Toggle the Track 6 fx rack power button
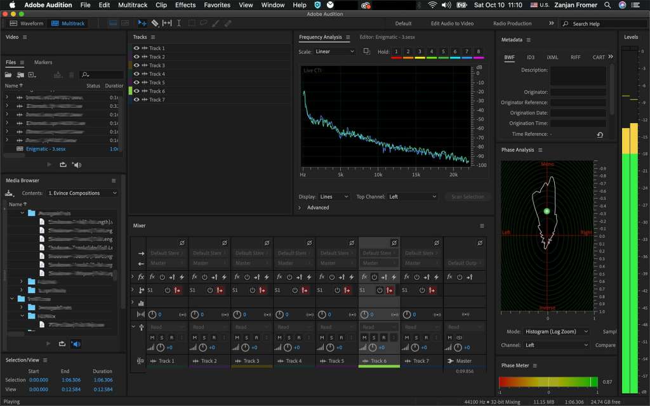Image resolution: width=650 pixels, height=406 pixels. [x=375, y=277]
